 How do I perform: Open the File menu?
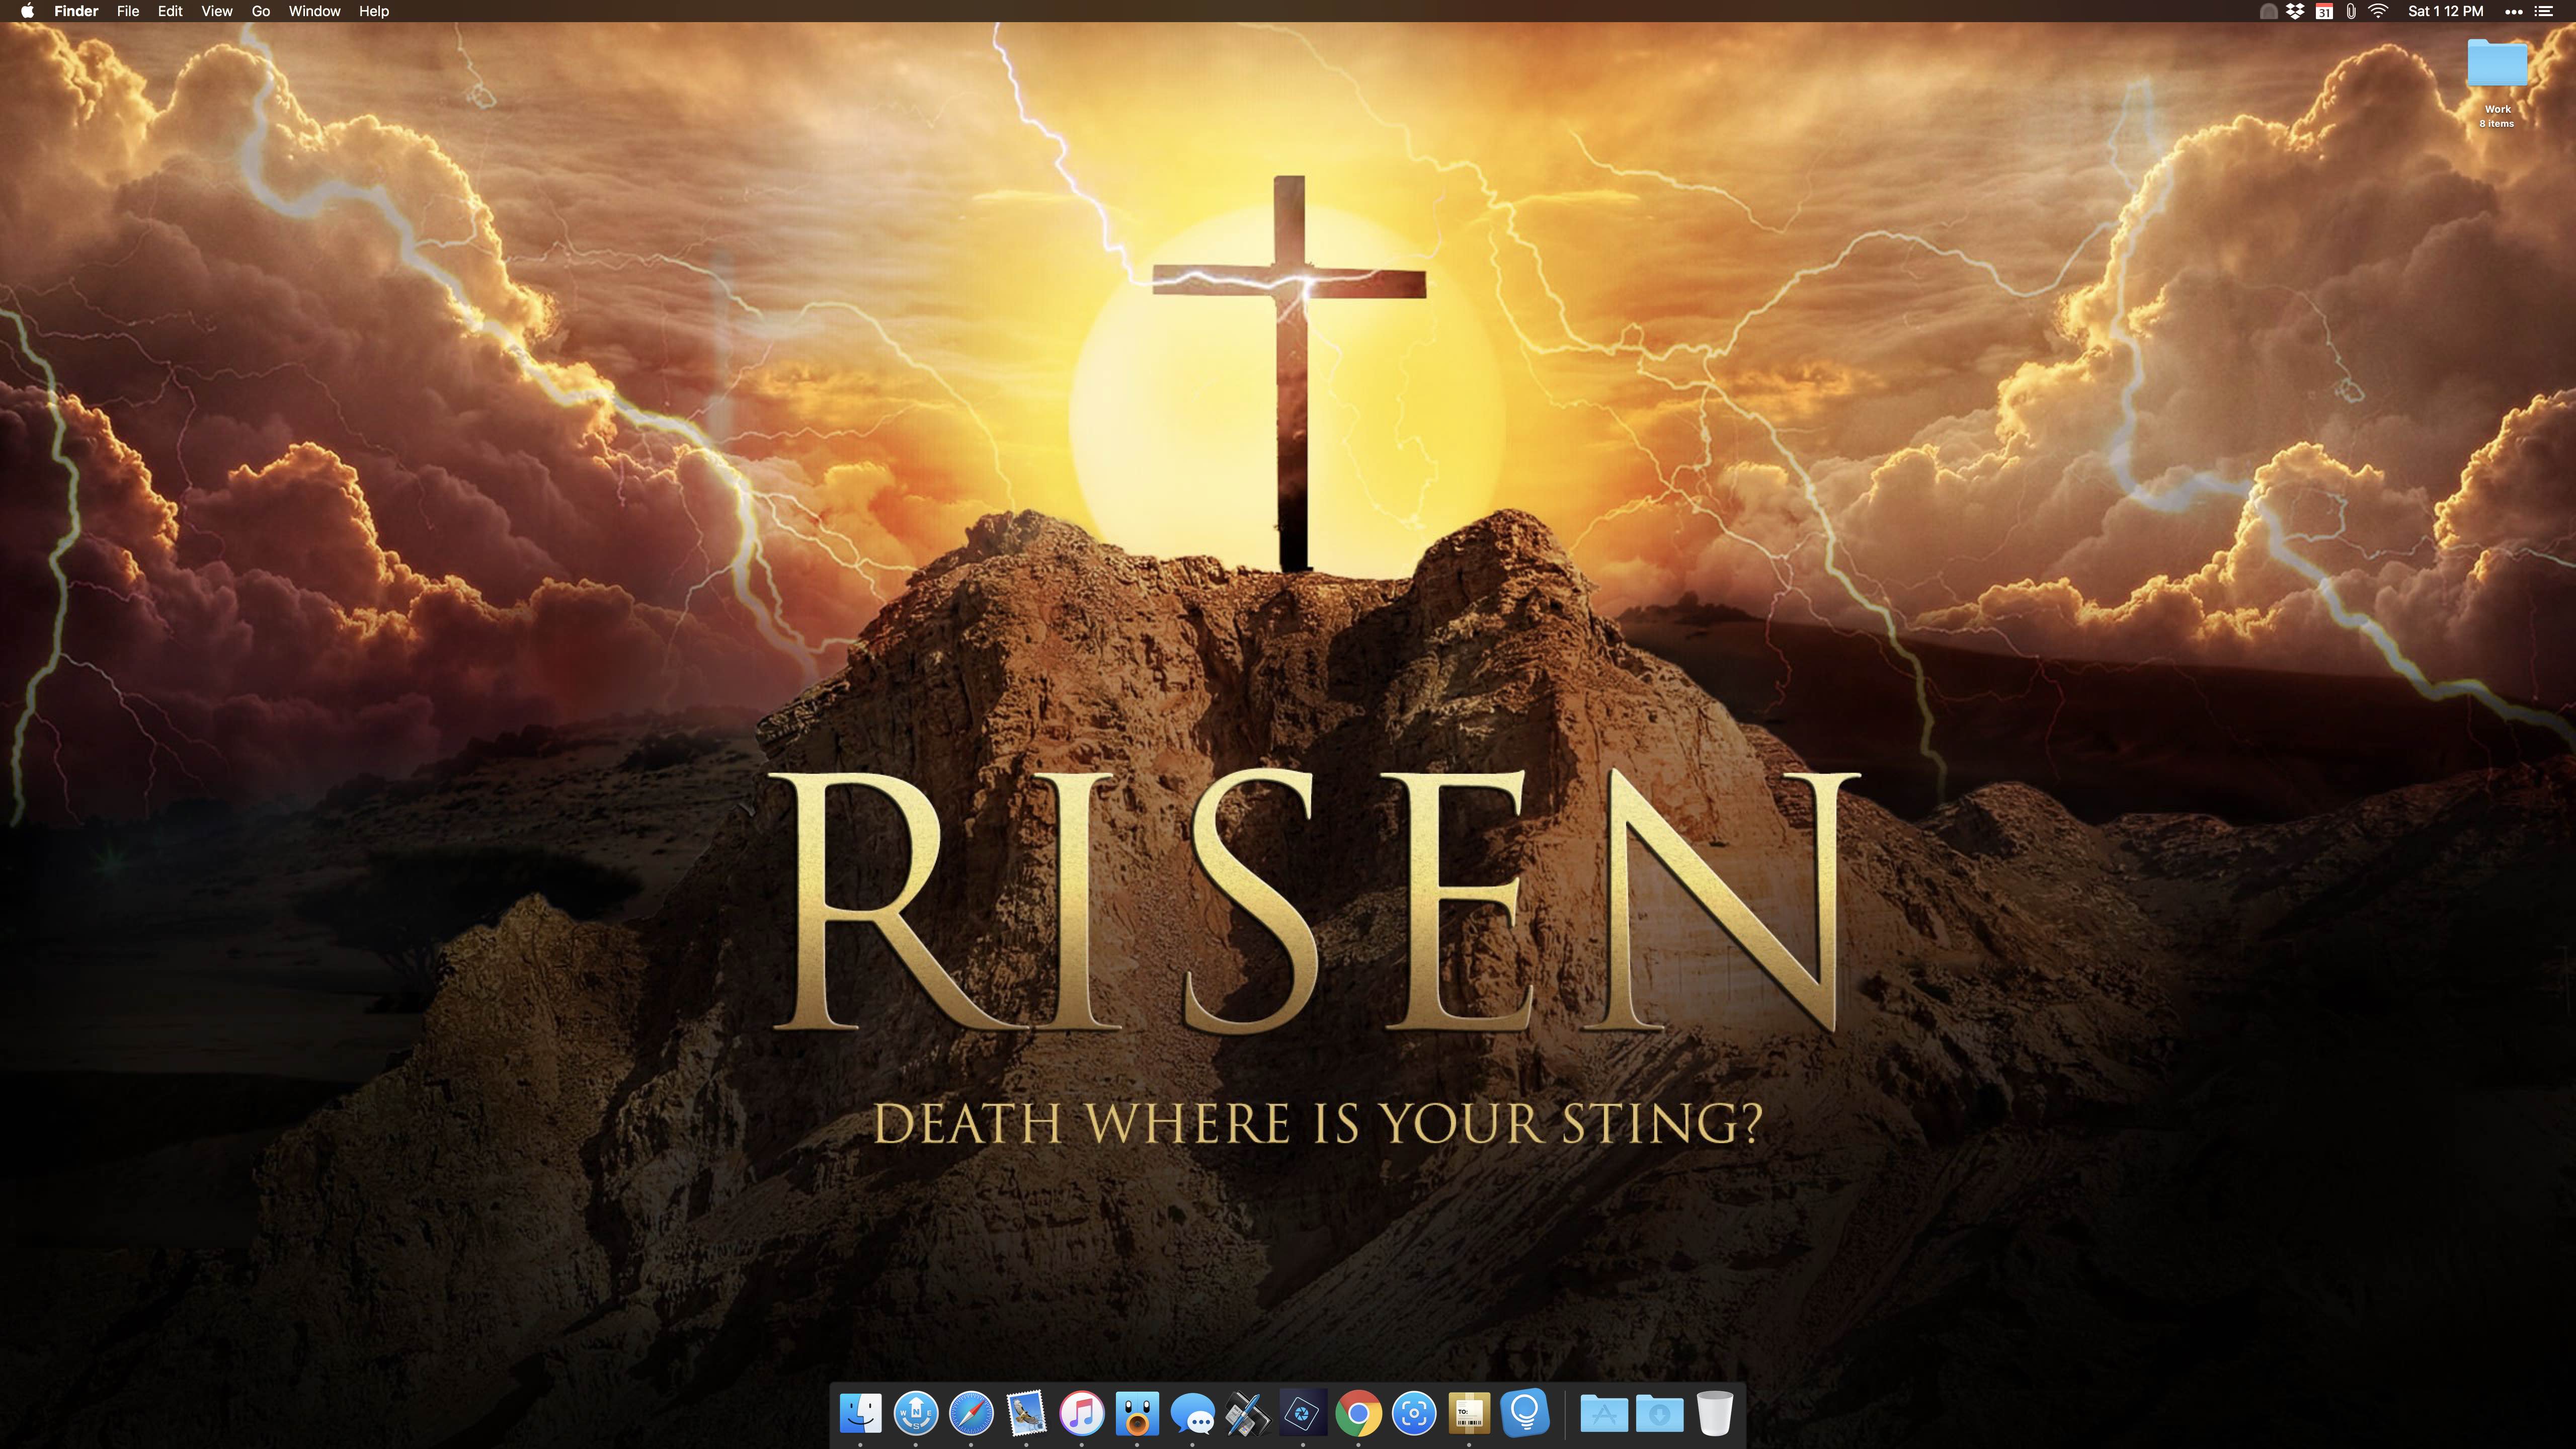128,11
